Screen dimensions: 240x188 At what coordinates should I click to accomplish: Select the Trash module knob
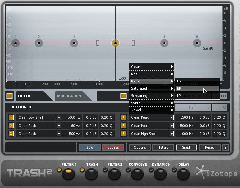click(91, 174)
